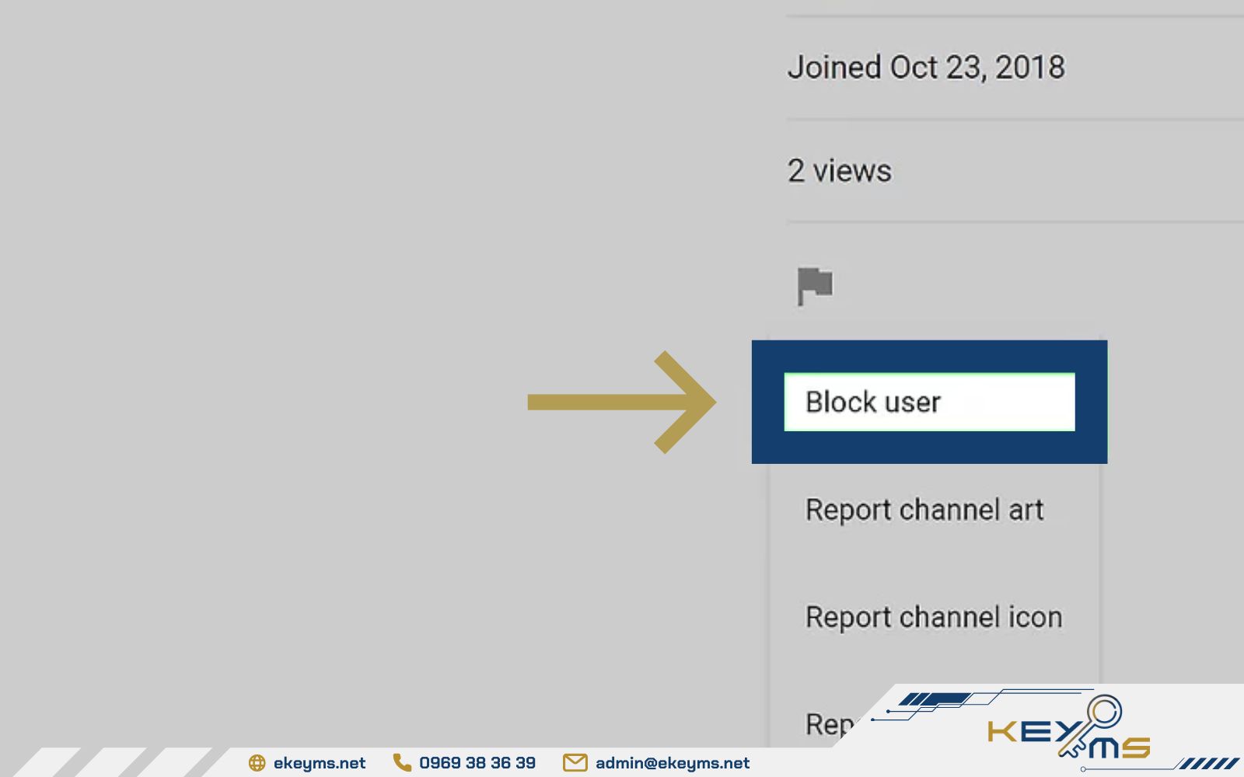The width and height of the screenshot is (1244, 777).
Task: Click the KEYMS logo lettering
Action: tap(1026, 732)
